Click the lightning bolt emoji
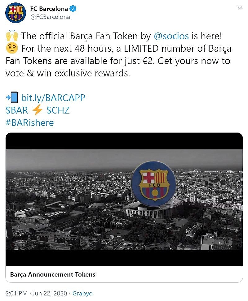The image size is (248, 301). [37, 110]
